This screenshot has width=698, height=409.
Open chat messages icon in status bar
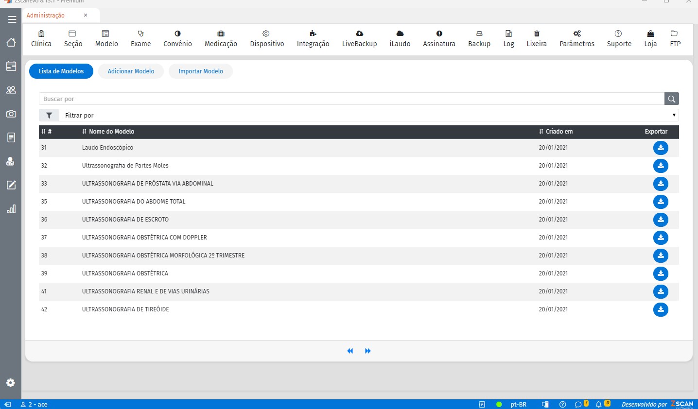coord(578,404)
